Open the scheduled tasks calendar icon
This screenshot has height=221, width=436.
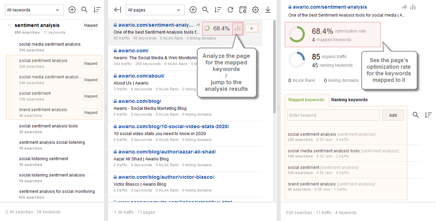click(243, 10)
